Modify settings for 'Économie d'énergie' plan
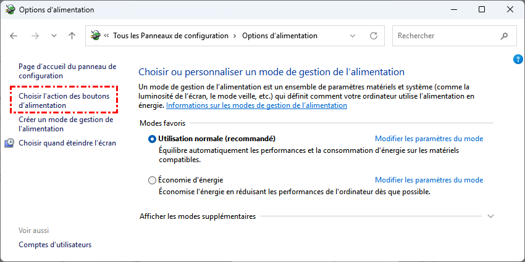The height and width of the screenshot is (262, 525). (x=429, y=180)
